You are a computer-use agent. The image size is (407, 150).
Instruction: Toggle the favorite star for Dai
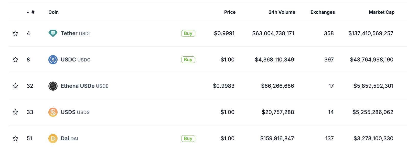pos(15,139)
